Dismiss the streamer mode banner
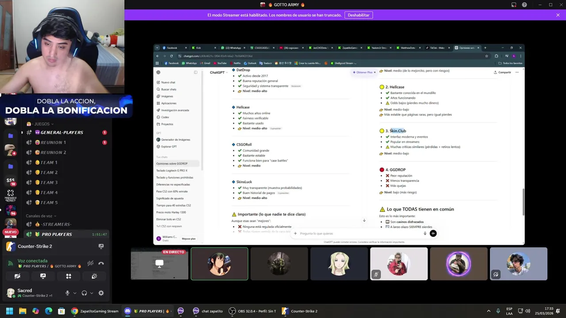The width and height of the screenshot is (566, 318). (558, 15)
